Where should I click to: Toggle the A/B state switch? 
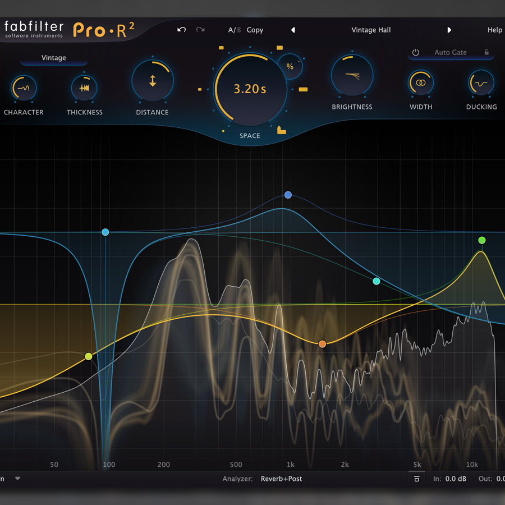tap(235, 30)
